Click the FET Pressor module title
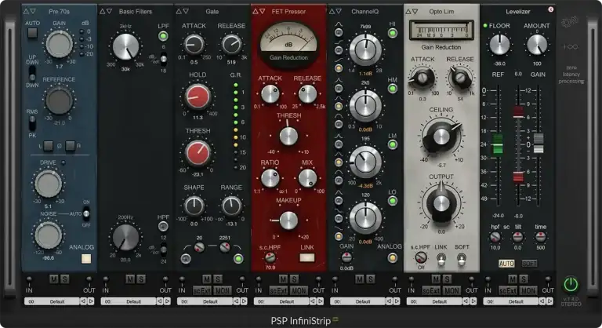The image size is (602, 328). (288, 12)
